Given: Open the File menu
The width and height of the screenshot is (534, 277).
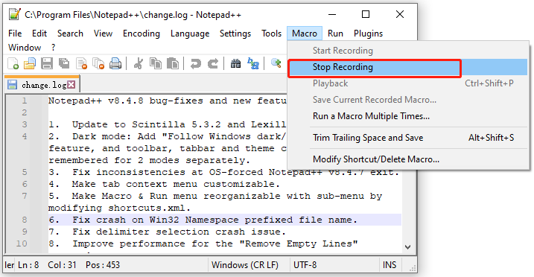Looking at the screenshot, I should [x=15, y=34].
